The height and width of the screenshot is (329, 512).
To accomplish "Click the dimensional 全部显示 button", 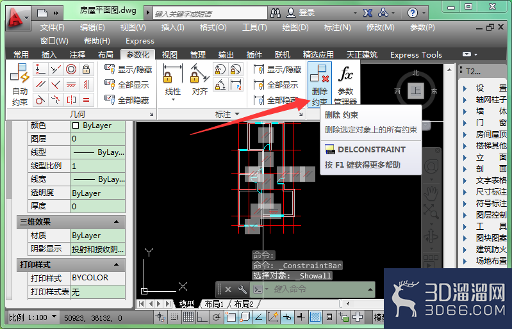I will (276, 84).
